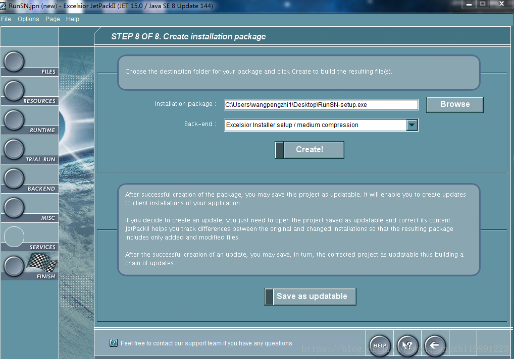Go to the FILES step button
Screen dimensions: 514x359
pyautogui.click(x=14, y=62)
